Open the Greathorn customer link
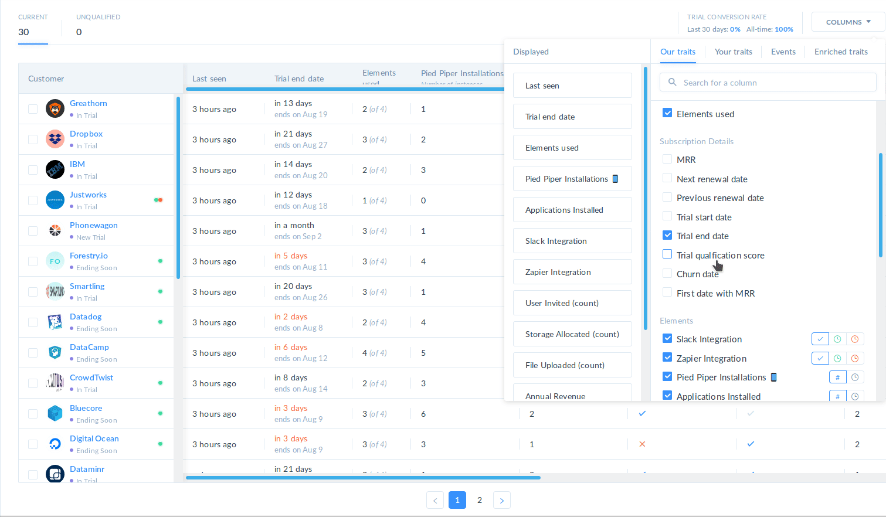The image size is (886, 517). click(89, 103)
